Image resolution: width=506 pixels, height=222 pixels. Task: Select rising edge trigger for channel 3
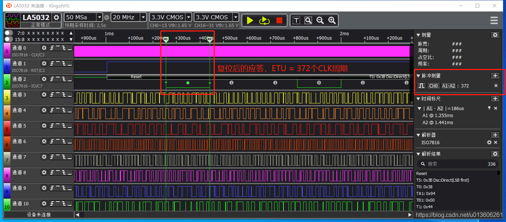tap(52, 95)
